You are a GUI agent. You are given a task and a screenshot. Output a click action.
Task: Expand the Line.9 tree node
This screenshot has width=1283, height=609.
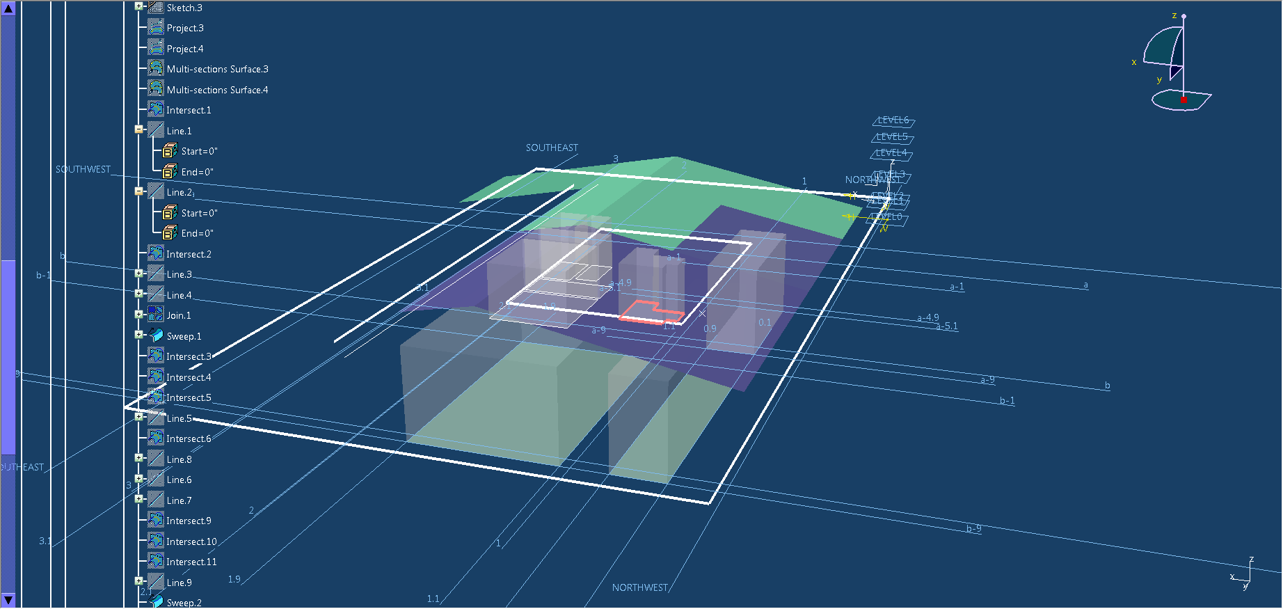(x=138, y=581)
